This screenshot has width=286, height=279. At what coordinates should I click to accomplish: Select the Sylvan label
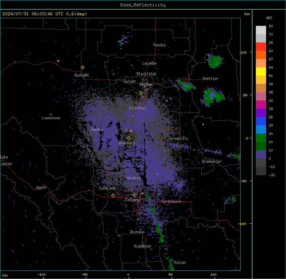click(x=130, y=81)
